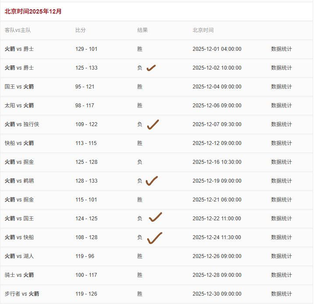The height and width of the screenshot is (304, 314).
Task: Click the 结果 column header
Action: point(142,30)
